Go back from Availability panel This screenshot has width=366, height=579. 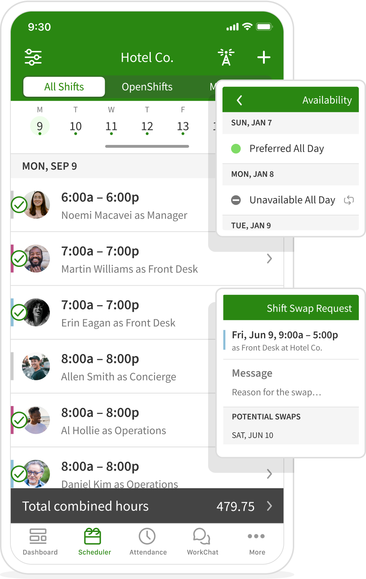pyautogui.click(x=240, y=100)
